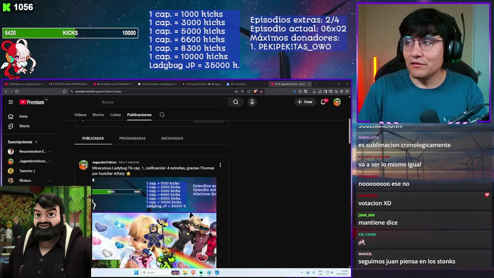Open Teencho :| subscription channel
The height and width of the screenshot is (278, 494).
(27, 171)
